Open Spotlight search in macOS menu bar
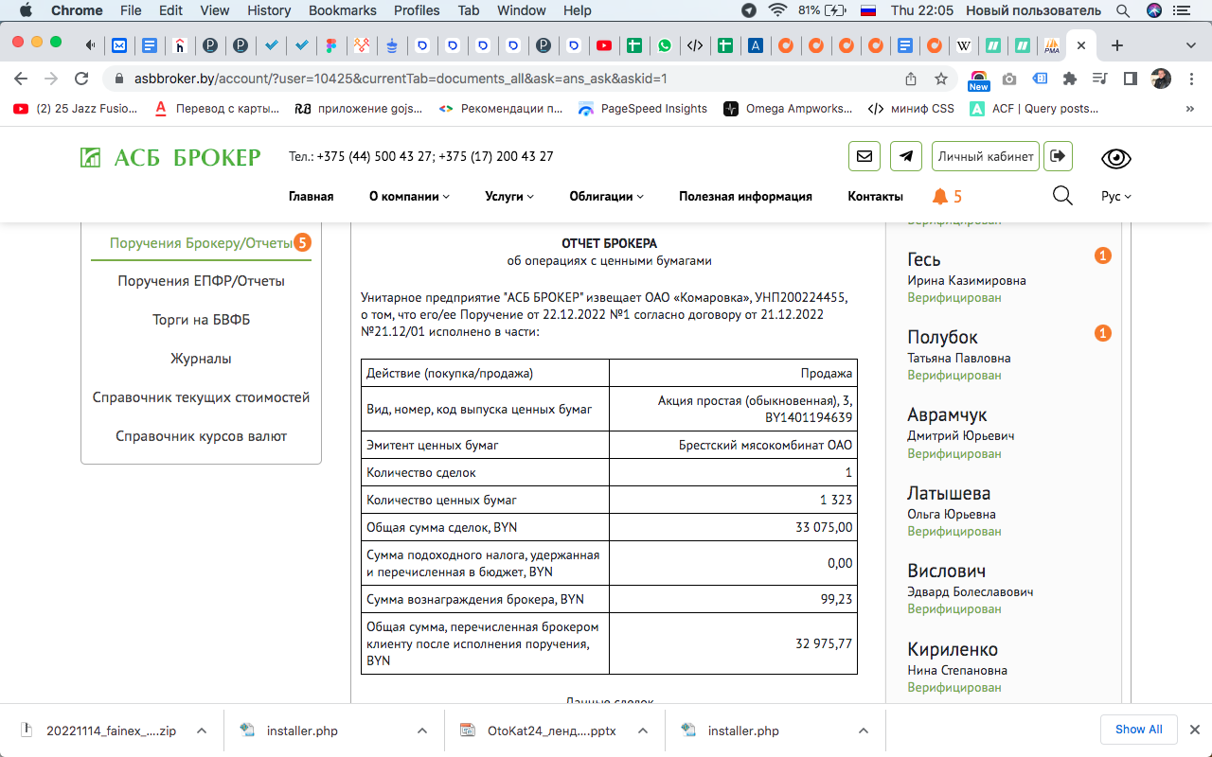 (x=1123, y=10)
